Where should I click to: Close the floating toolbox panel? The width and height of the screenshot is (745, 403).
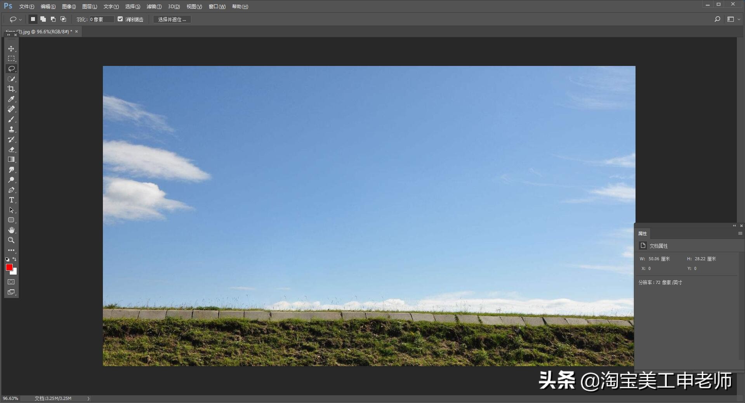click(16, 35)
